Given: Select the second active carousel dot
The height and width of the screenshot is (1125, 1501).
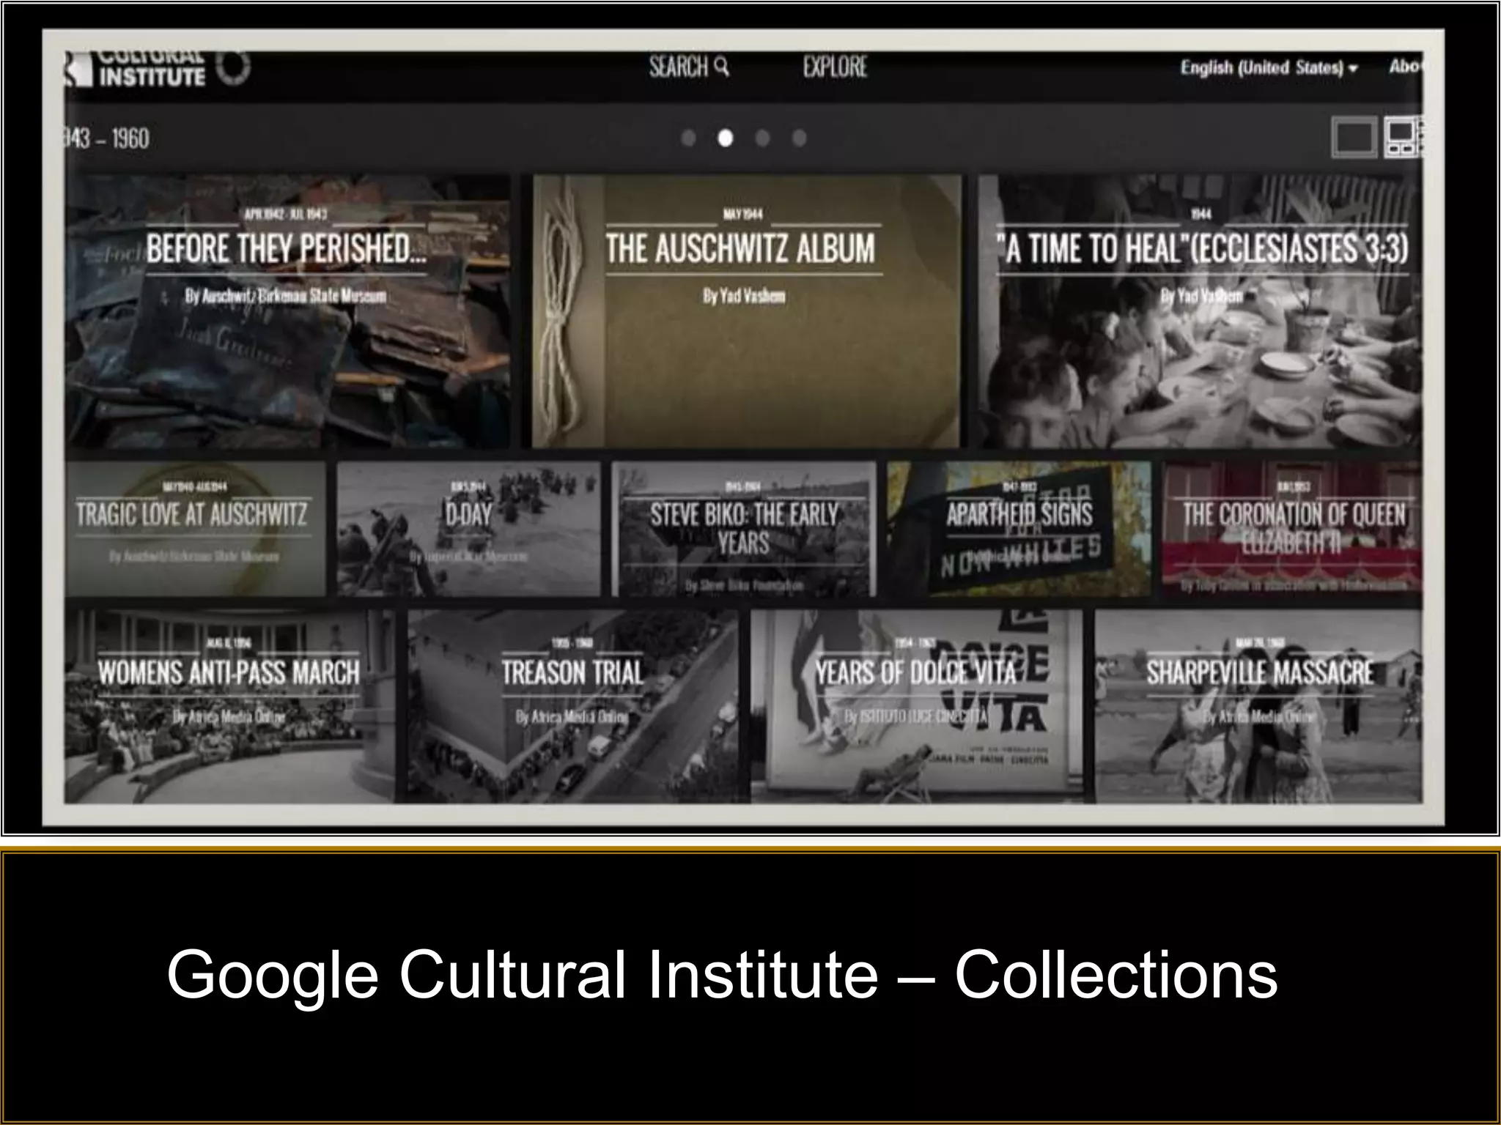Looking at the screenshot, I should (x=725, y=138).
